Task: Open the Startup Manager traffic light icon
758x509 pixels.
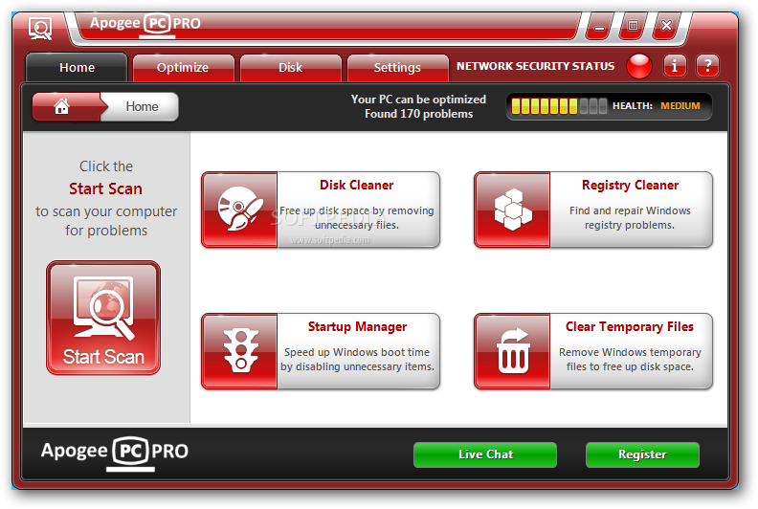Action: tap(240, 351)
